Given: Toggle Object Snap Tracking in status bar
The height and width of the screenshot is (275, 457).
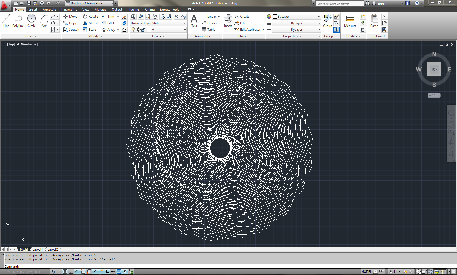Looking at the screenshot, I should click(x=95, y=271).
